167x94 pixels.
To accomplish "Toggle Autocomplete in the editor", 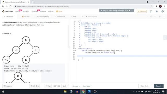I will click(x=91, y=17).
